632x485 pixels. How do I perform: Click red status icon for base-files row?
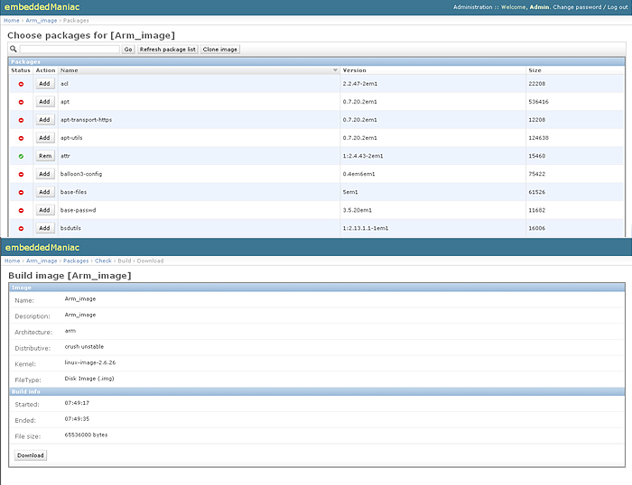(x=21, y=192)
